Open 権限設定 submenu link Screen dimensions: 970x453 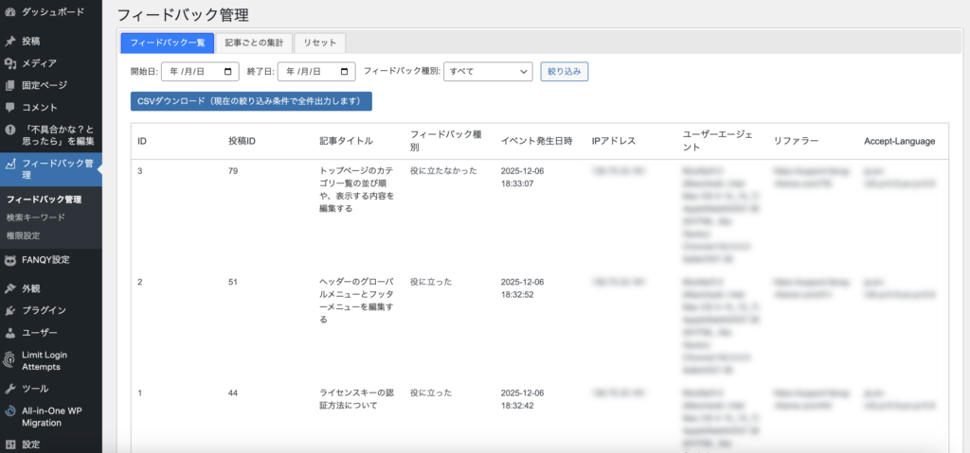tap(24, 235)
